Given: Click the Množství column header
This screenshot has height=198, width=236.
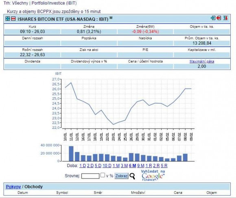Looking at the screenshot, I should click(x=138, y=193).
